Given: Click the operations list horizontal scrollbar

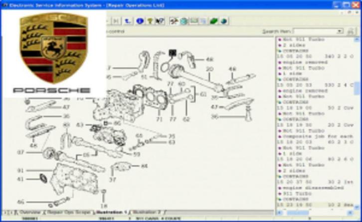Looking at the screenshot, I should click(314, 212).
